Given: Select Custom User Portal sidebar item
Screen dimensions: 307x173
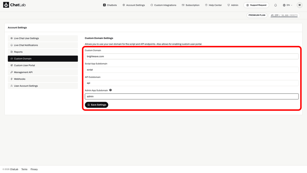Looking at the screenshot, I should tap(43, 65).
